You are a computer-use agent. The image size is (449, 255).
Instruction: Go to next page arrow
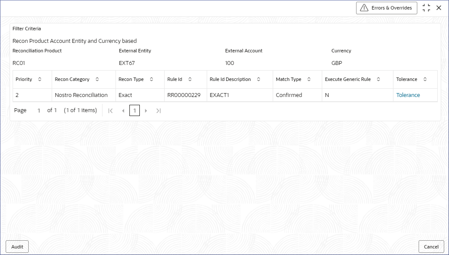[146, 111]
